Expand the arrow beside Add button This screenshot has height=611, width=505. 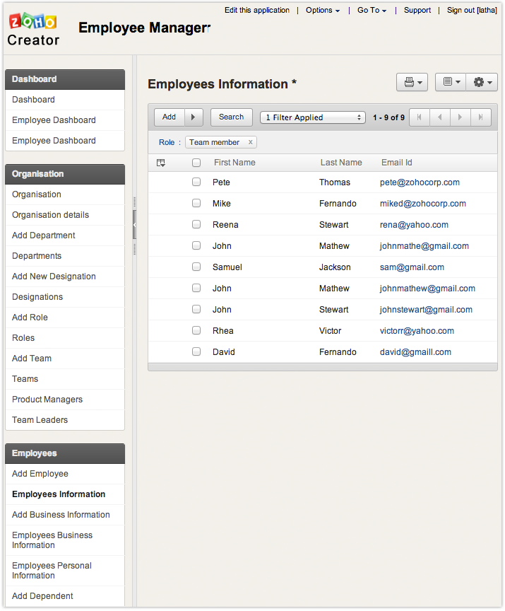[194, 117]
